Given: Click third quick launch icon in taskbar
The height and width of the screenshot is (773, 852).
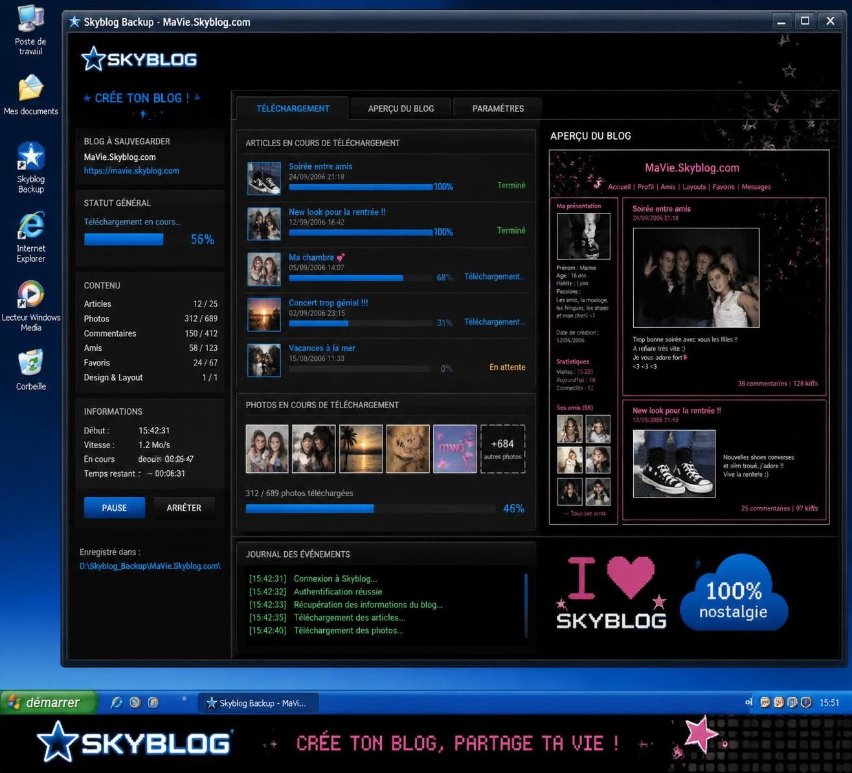Looking at the screenshot, I should [153, 702].
